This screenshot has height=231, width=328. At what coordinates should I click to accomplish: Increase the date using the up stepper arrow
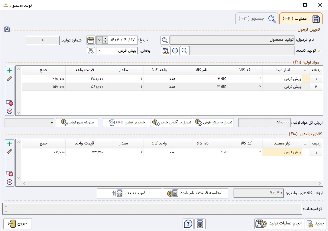[x=105, y=38]
